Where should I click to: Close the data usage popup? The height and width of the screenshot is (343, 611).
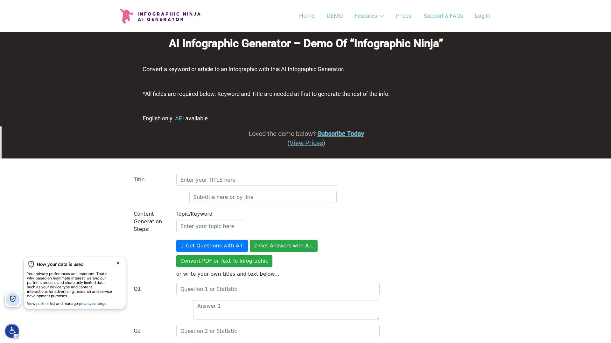point(118,263)
